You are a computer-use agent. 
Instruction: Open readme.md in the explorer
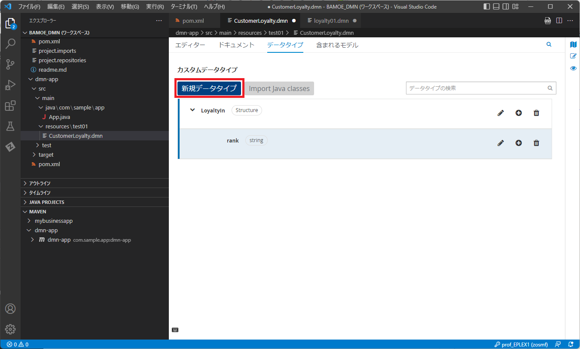coord(52,70)
